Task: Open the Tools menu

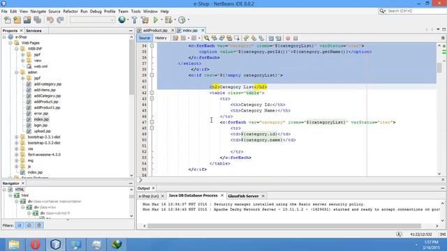Action: [x=135, y=11]
